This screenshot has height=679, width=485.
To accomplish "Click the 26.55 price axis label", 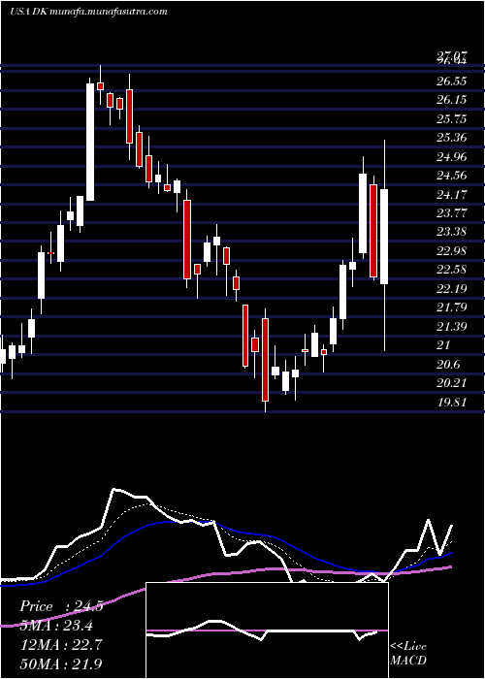I will click(x=451, y=81).
